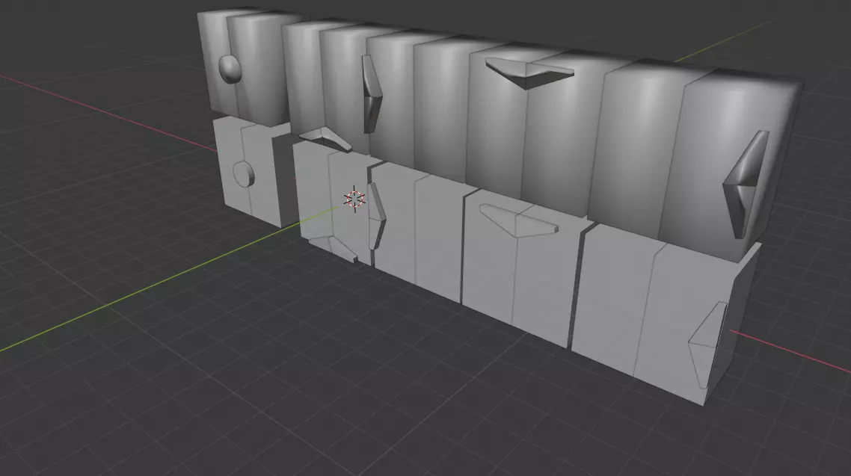Select the large arrow wedge on upper-right smooth block
Viewport: 851px width, 476px height.
click(747, 185)
